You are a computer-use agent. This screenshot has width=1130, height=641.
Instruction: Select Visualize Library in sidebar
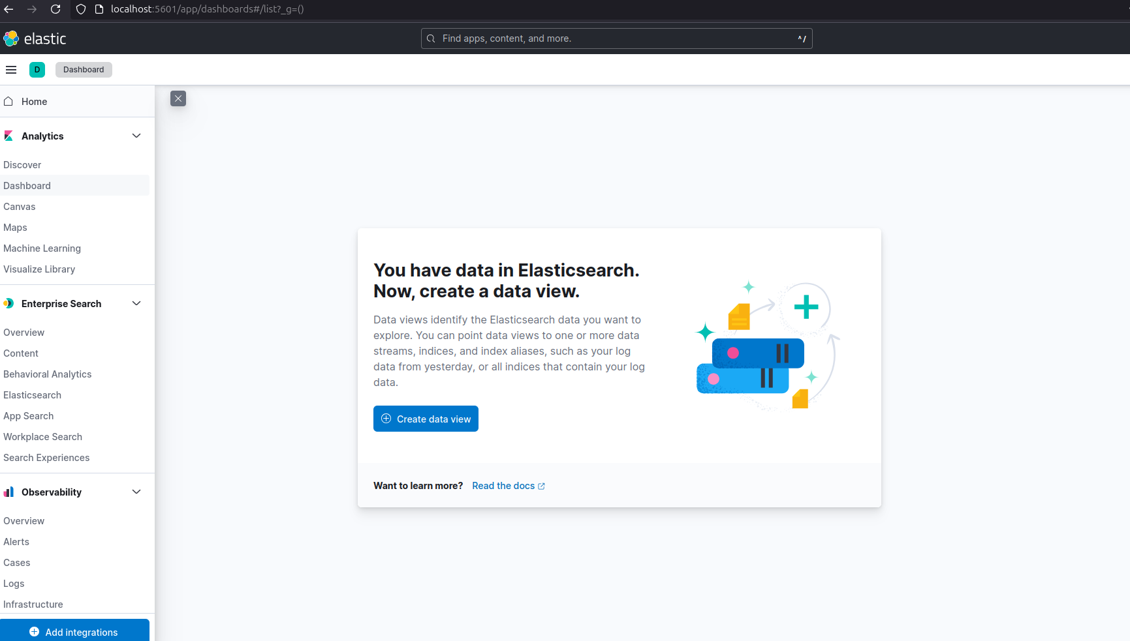pyautogui.click(x=39, y=269)
